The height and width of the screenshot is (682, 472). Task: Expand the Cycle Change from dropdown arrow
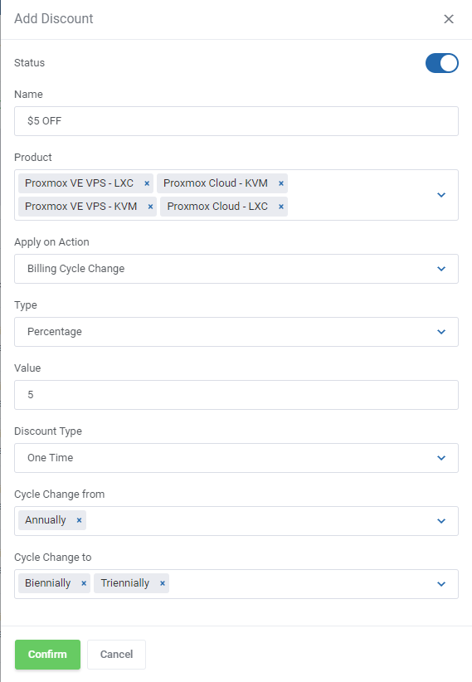(441, 521)
